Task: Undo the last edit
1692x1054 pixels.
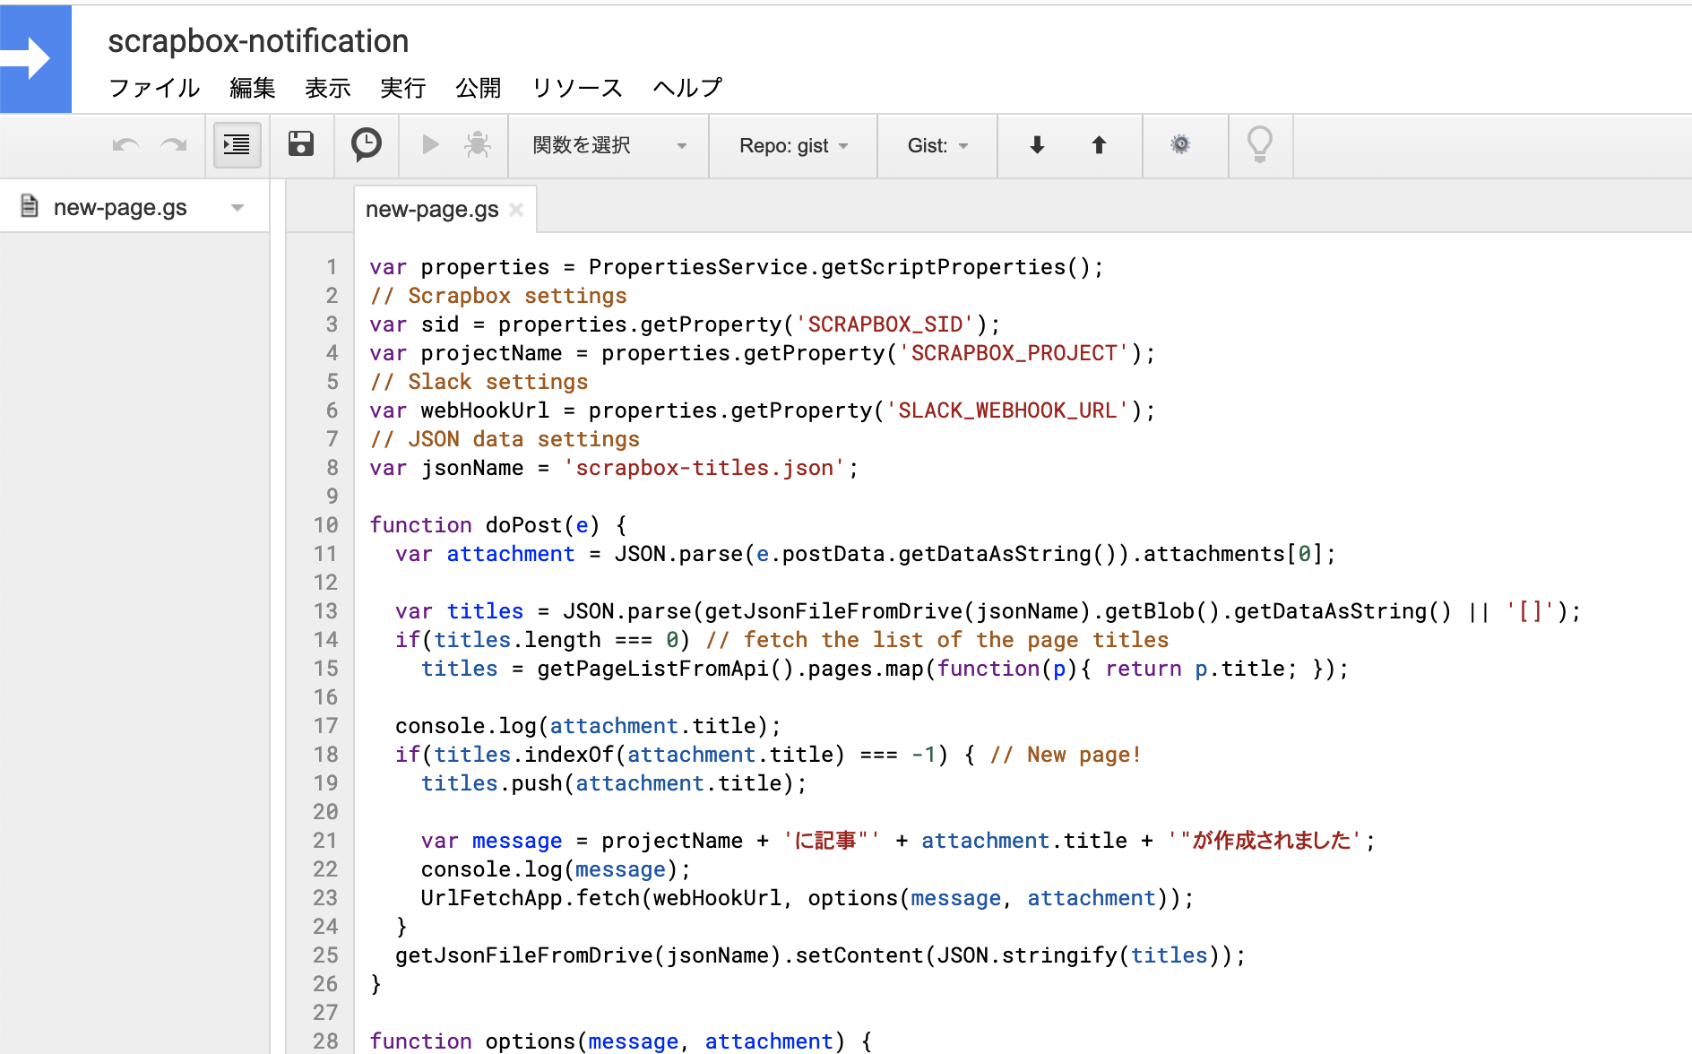Action: pos(124,144)
